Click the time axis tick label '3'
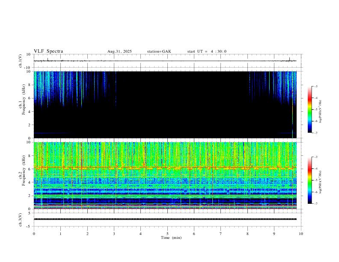Screen dimensions: 339x262 (114, 234)
